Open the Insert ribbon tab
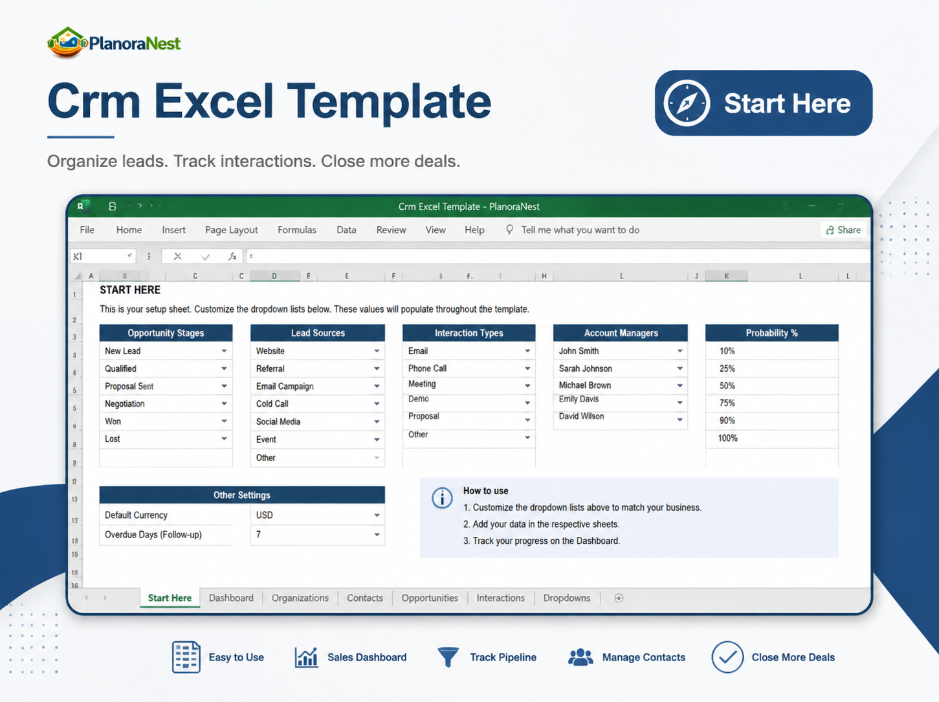939x702 pixels. point(173,230)
